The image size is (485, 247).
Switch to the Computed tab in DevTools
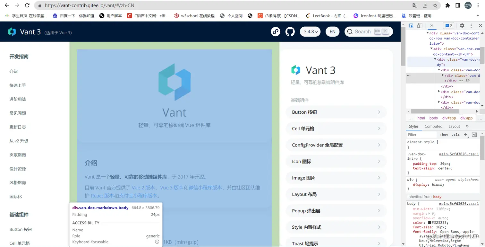click(433, 126)
